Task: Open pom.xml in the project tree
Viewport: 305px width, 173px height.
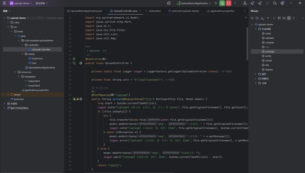Action: coord(19,99)
